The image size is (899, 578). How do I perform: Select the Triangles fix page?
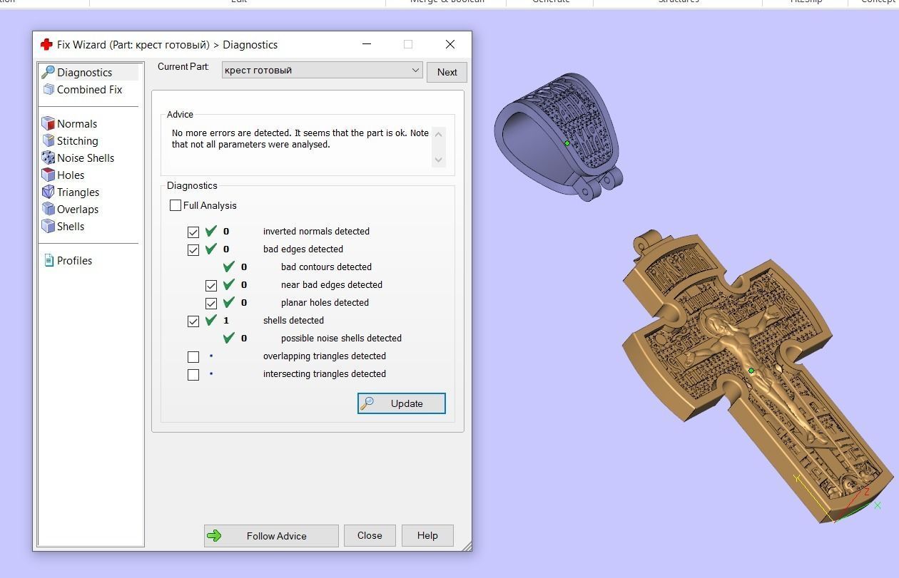point(71,192)
